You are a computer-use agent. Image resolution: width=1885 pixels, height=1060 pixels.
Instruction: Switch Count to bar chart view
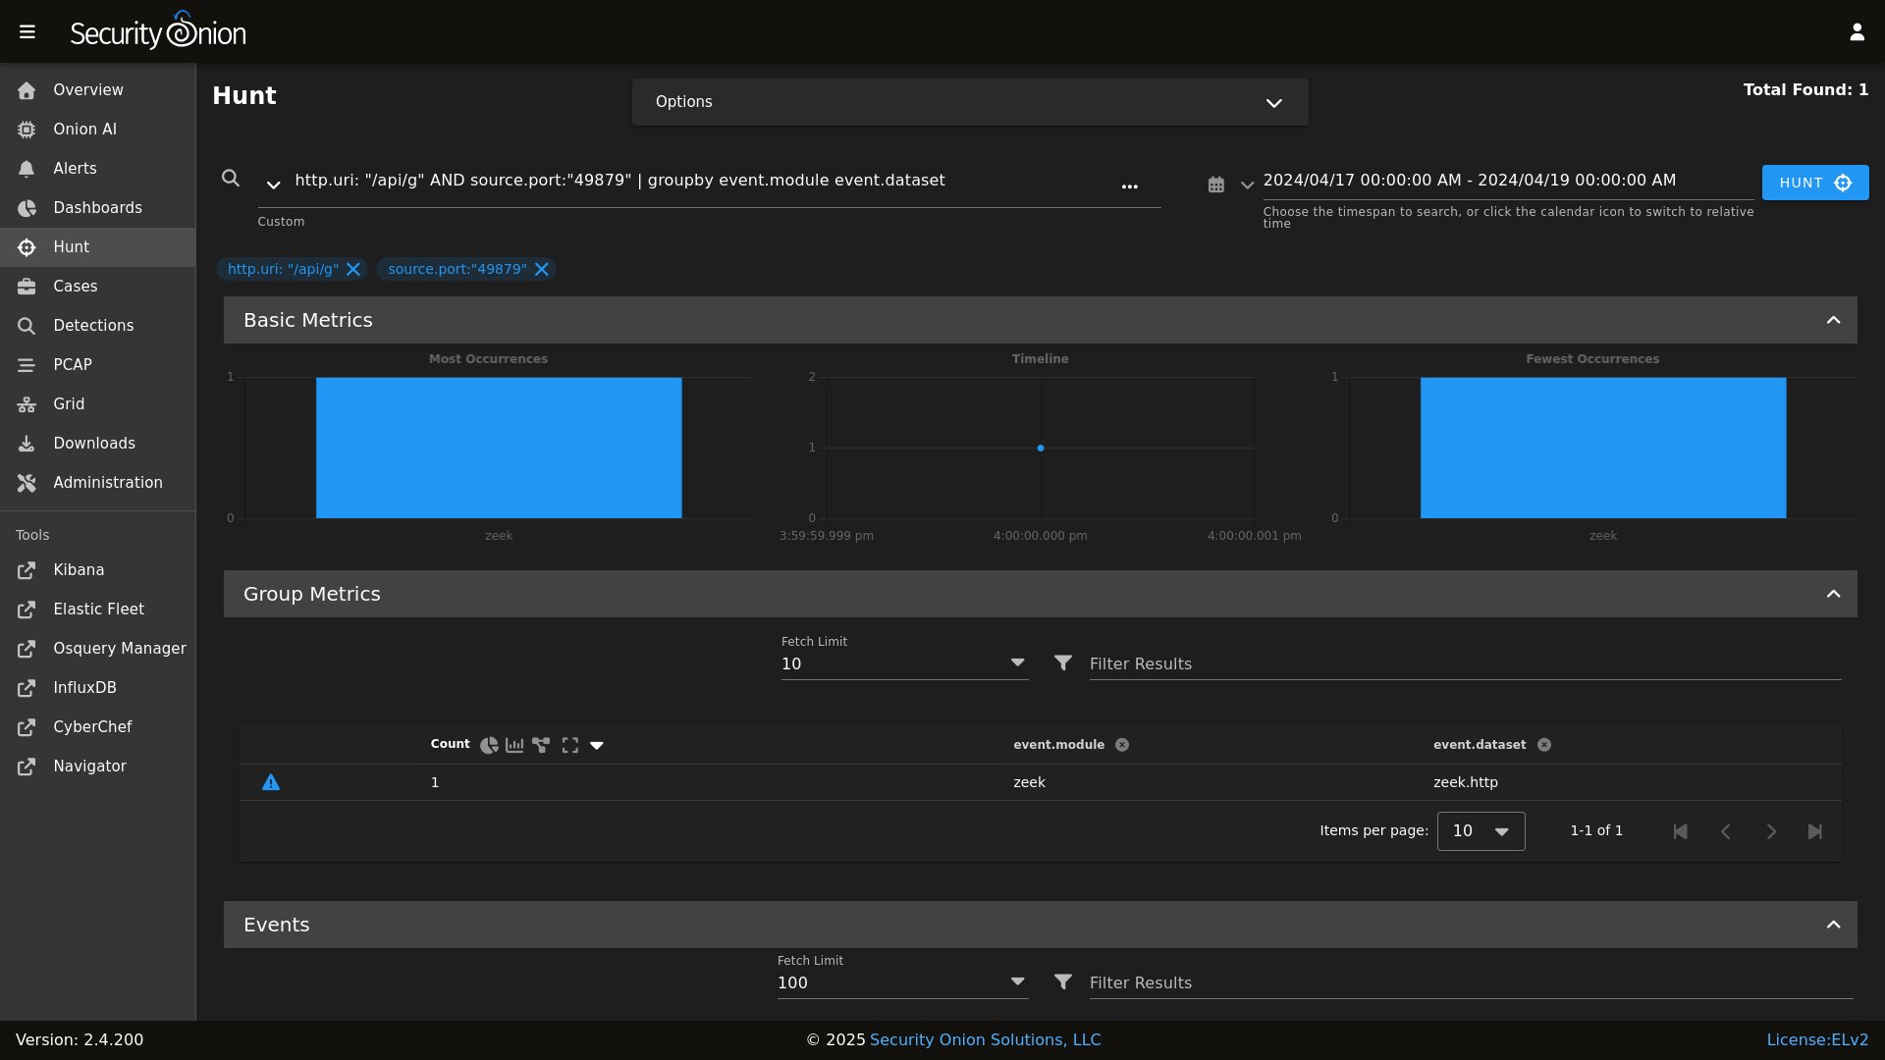515,745
